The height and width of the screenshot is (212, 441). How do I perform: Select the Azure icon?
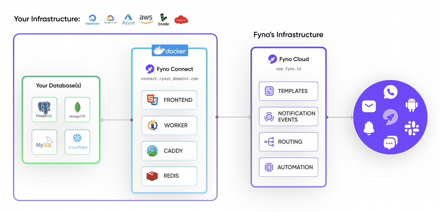(128, 19)
